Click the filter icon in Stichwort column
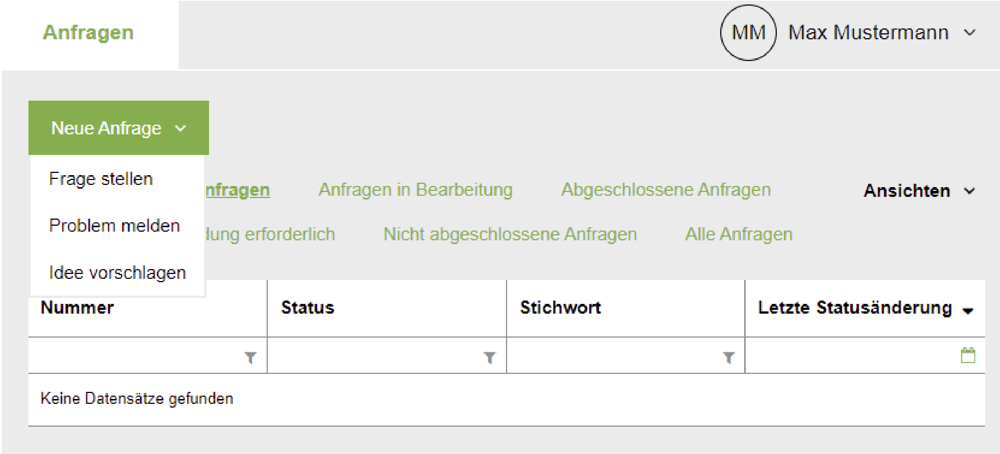 tap(728, 357)
